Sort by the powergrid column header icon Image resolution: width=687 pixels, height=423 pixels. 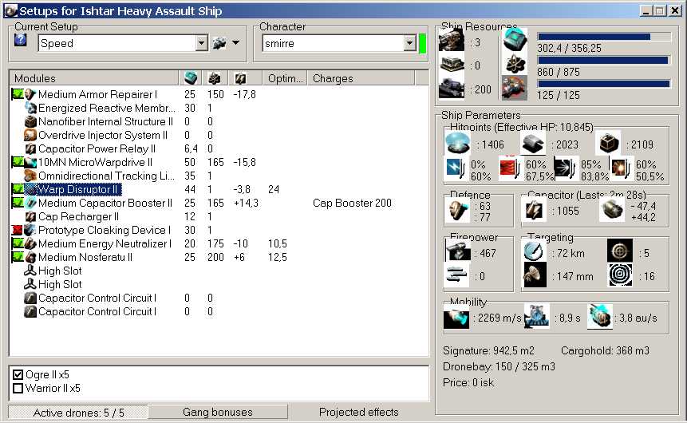click(215, 78)
